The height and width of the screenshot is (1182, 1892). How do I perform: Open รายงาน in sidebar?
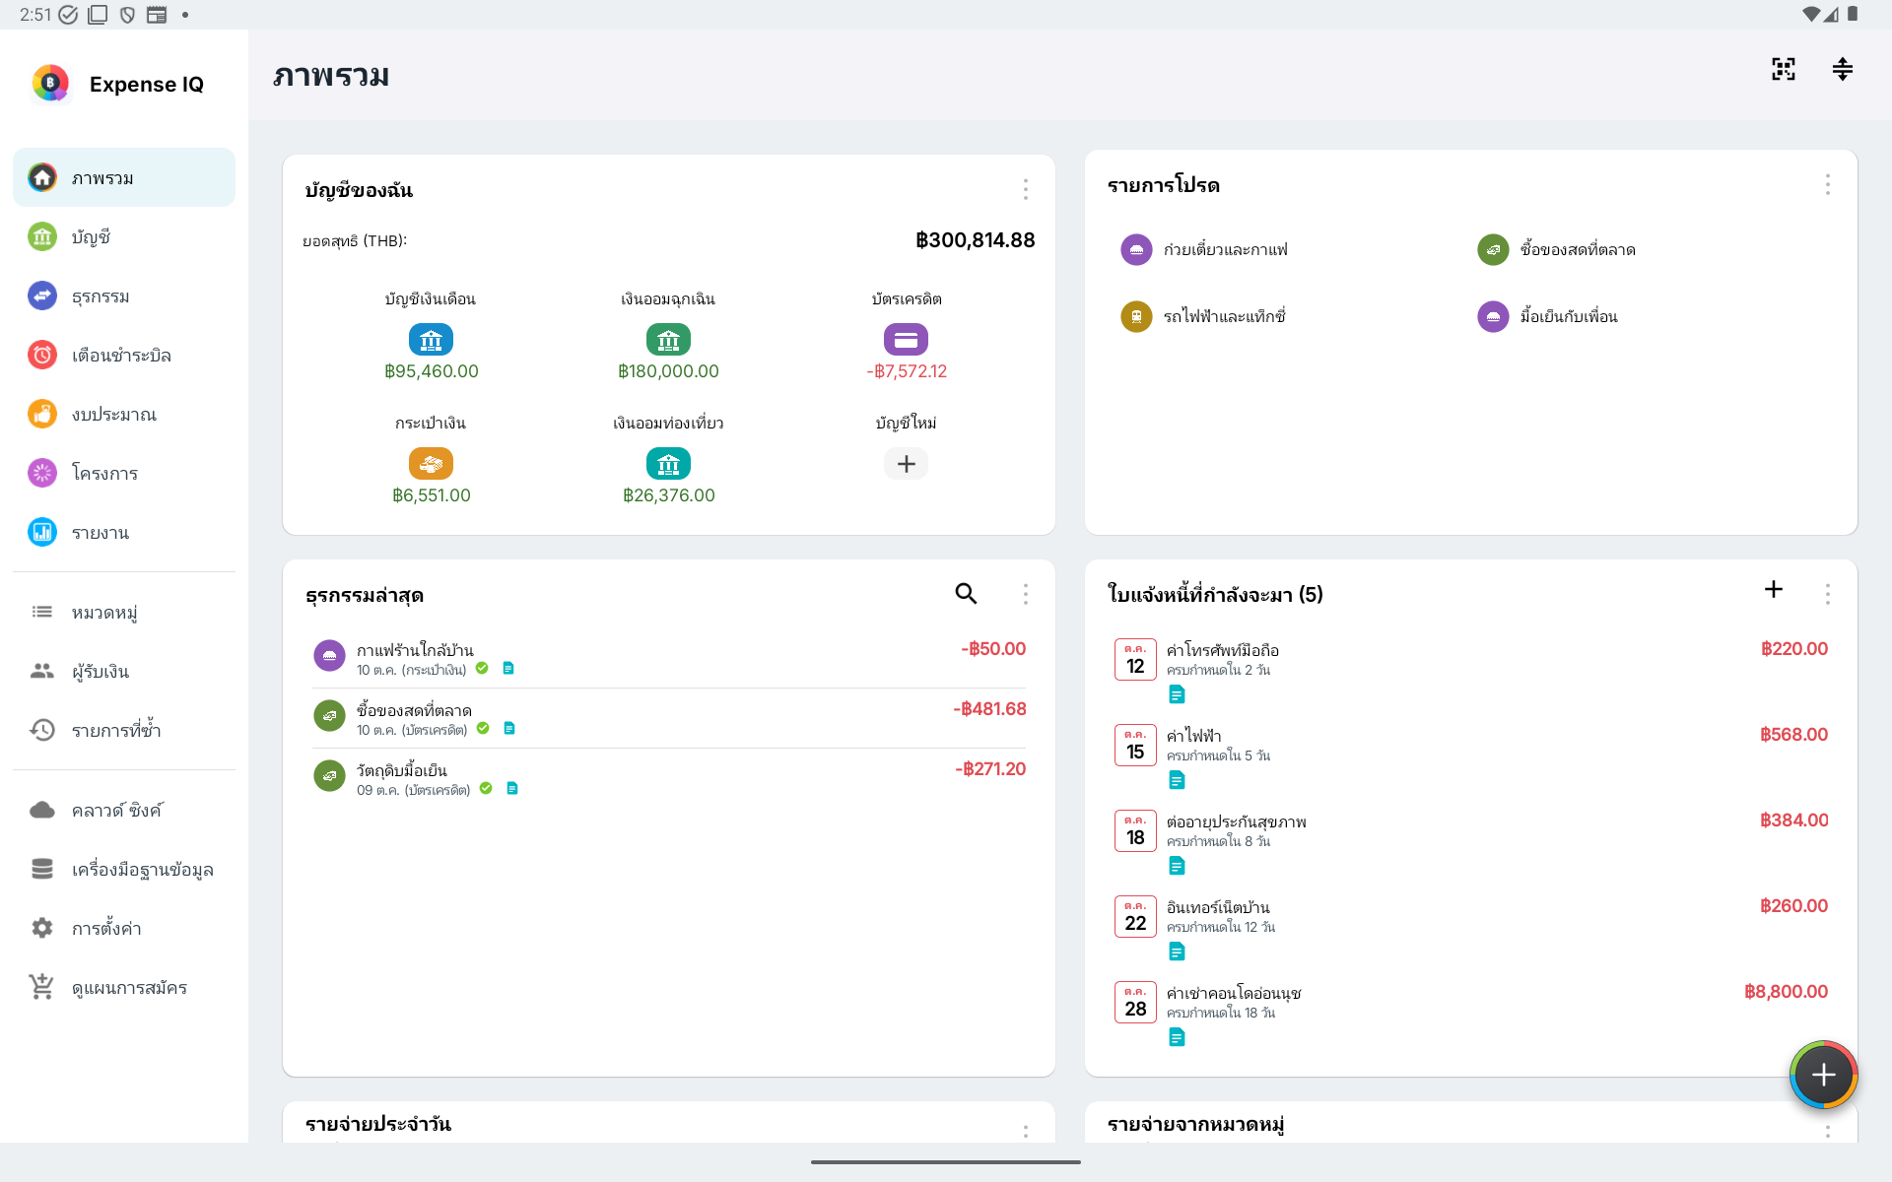pyautogui.click(x=124, y=533)
